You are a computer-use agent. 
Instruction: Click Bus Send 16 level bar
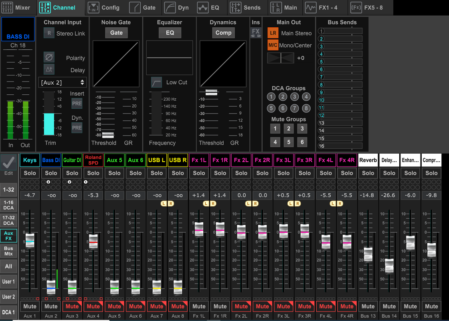point(343,146)
